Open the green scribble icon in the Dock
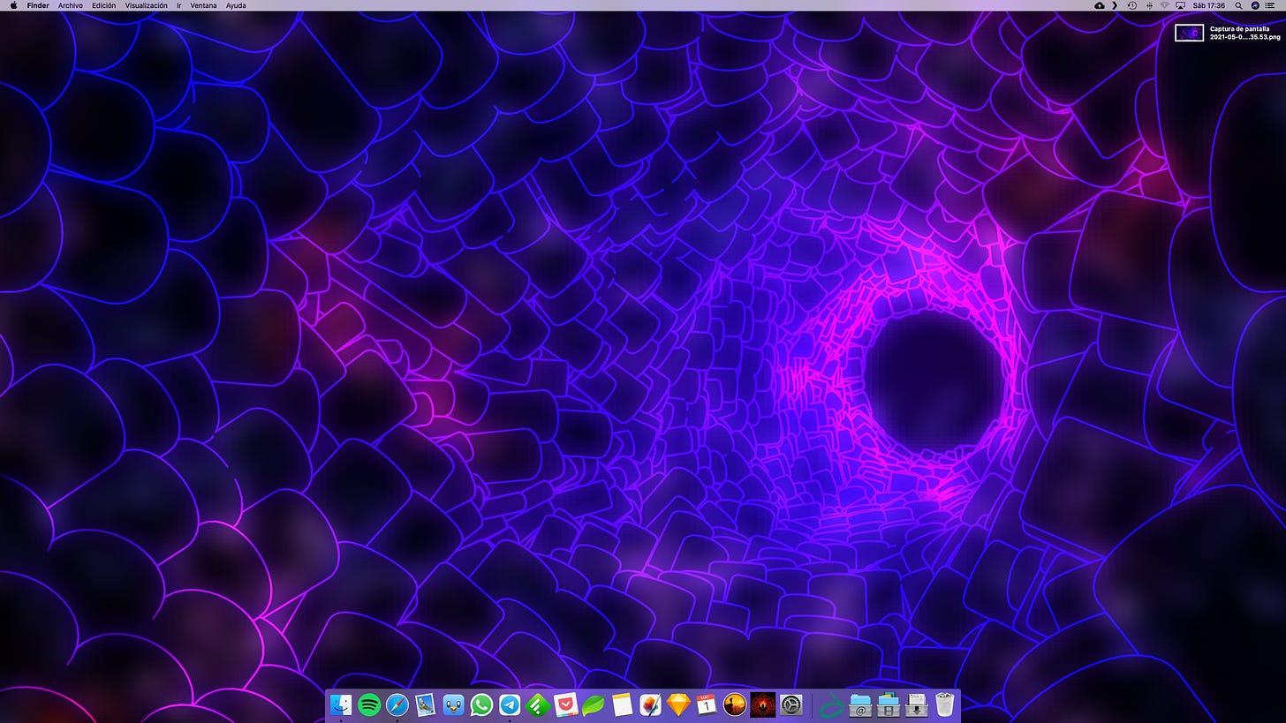 click(831, 704)
